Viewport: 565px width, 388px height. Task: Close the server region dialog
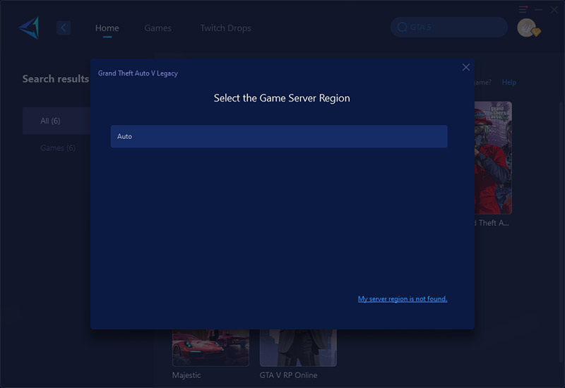pyautogui.click(x=466, y=67)
